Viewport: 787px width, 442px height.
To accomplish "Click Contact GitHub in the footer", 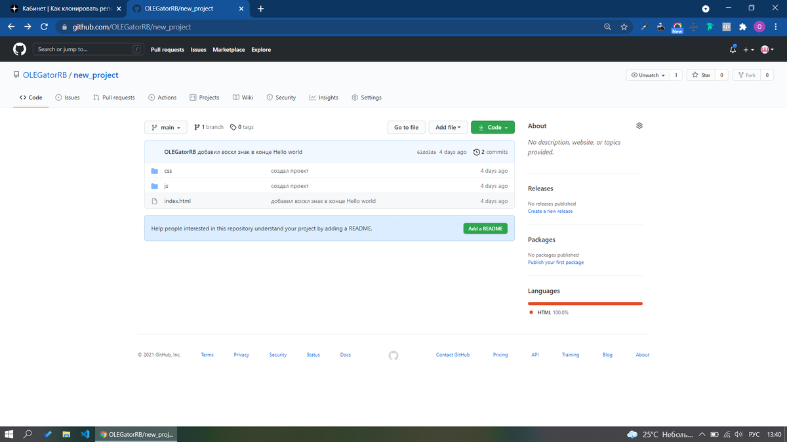I will [x=453, y=355].
